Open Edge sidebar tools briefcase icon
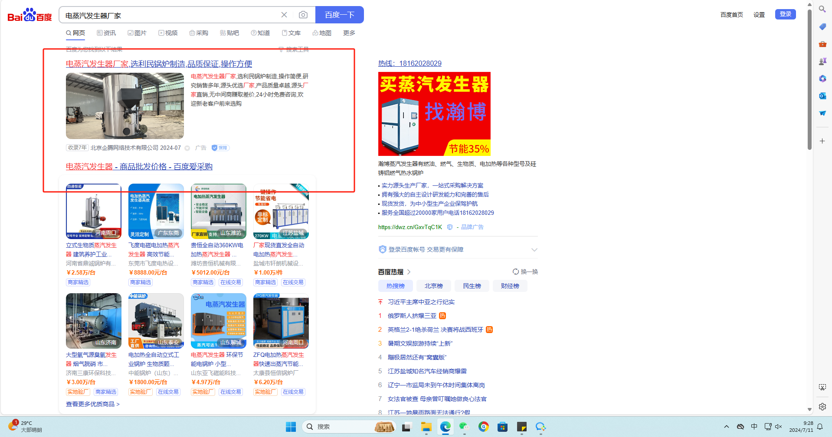The image size is (832, 437). coord(822,44)
